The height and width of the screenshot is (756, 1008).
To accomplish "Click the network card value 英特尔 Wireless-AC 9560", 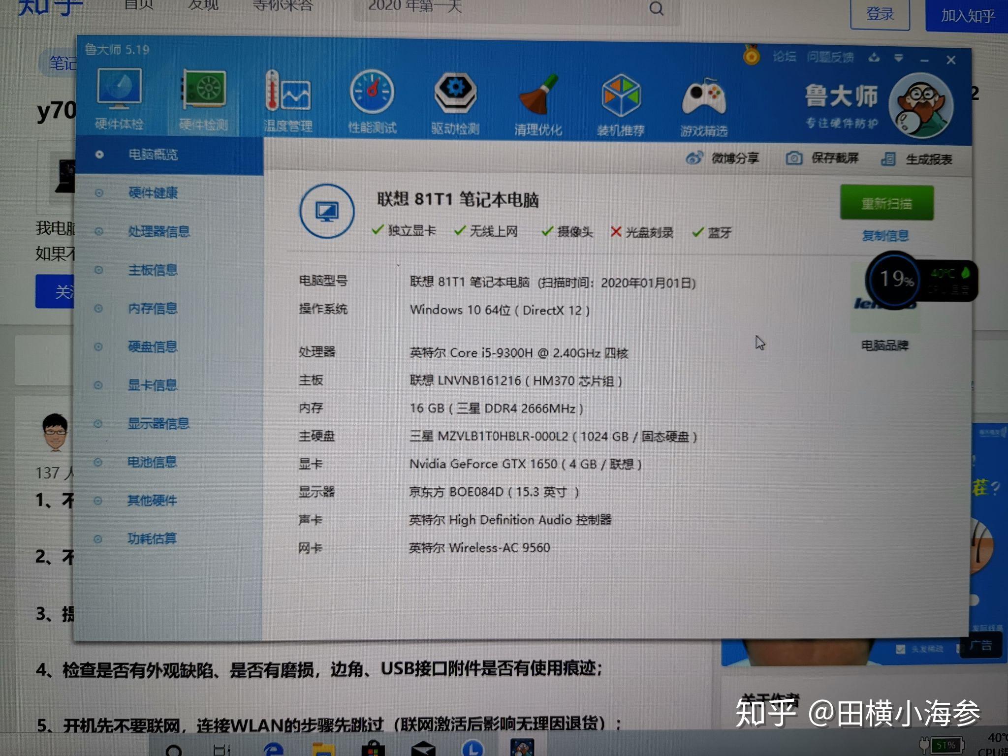I will click(x=479, y=547).
